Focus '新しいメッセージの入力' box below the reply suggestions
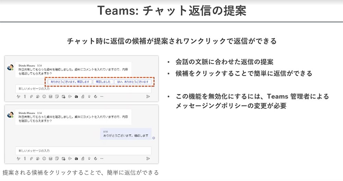 [x=83, y=89]
